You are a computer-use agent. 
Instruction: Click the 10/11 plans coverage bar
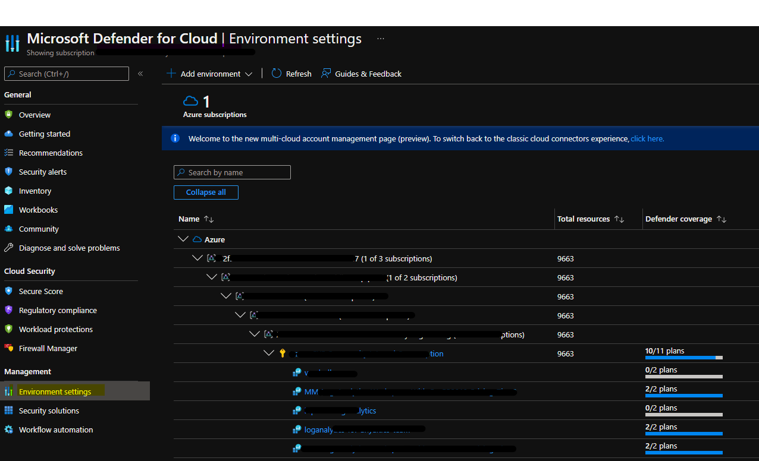pos(683,357)
